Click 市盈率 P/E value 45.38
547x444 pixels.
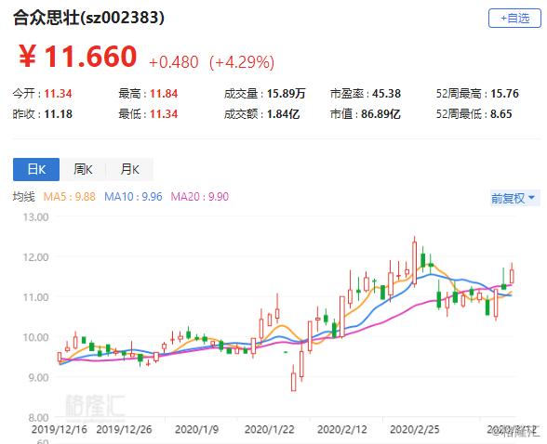(386, 94)
